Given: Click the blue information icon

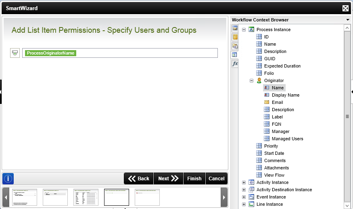Looking at the screenshot, I should pos(8,179).
